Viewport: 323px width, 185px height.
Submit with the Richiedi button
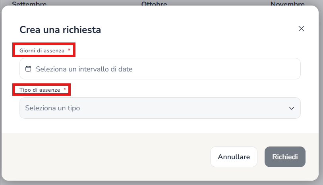(285, 157)
